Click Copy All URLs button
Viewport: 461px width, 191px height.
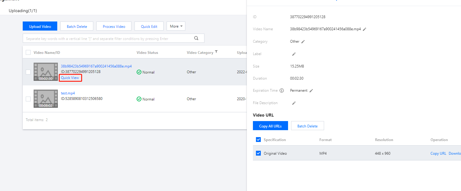pyautogui.click(x=270, y=126)
